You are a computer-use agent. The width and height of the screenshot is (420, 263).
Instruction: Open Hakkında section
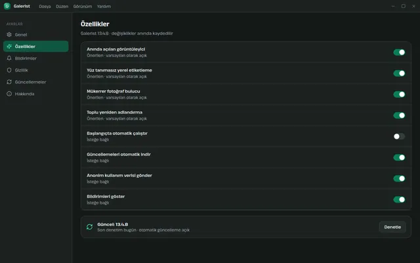pyautogui.click(x=36, y=93)
